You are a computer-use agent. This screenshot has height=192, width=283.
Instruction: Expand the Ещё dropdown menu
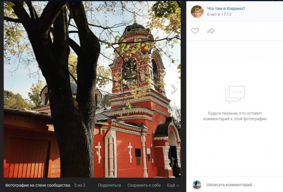(x=173, y=185)
